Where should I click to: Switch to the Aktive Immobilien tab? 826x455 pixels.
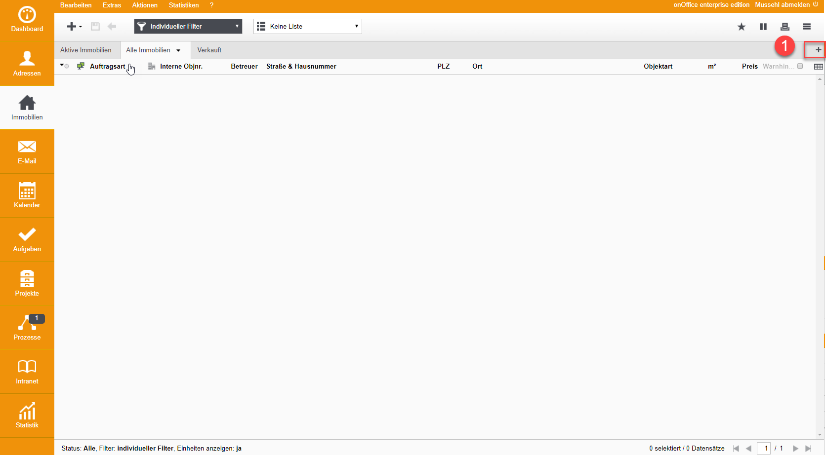click(86, 50)
